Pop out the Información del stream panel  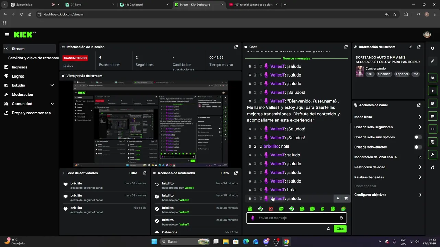point(419,47)
